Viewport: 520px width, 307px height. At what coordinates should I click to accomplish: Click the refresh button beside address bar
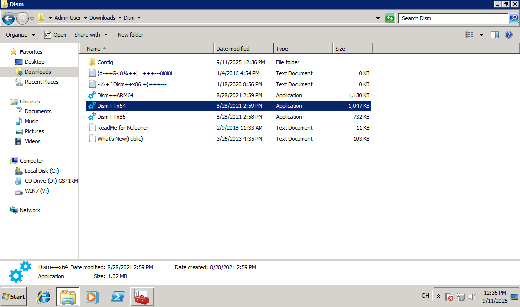click(390, 18)
